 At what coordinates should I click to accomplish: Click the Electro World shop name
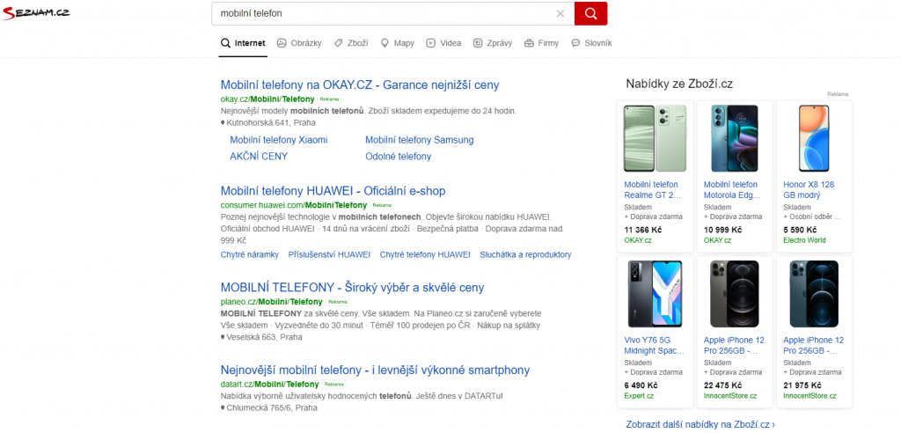coord(804,239)
